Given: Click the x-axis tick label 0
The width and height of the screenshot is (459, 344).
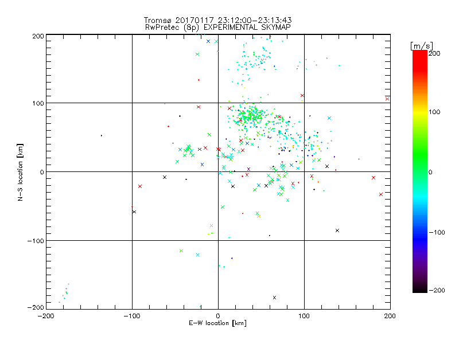Looking at the screenshot, I should 218,316.
